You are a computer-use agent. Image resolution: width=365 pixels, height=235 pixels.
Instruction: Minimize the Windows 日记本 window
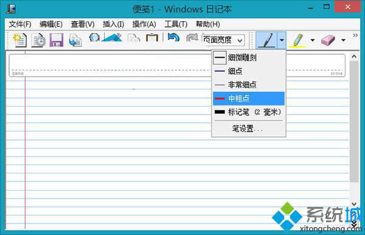pyautogui.click(x=310, y=8)
